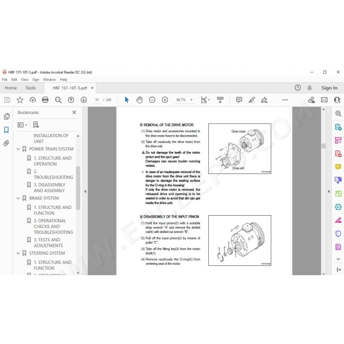Open POWER TRAIN 2. TROUBLESHOOTING bookmark
344x344 pixels.
click(53, 174)
